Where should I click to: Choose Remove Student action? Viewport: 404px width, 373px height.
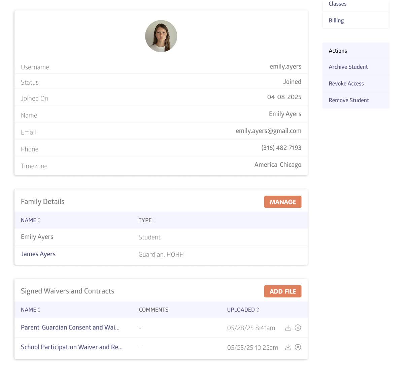[x=349, y=100]
